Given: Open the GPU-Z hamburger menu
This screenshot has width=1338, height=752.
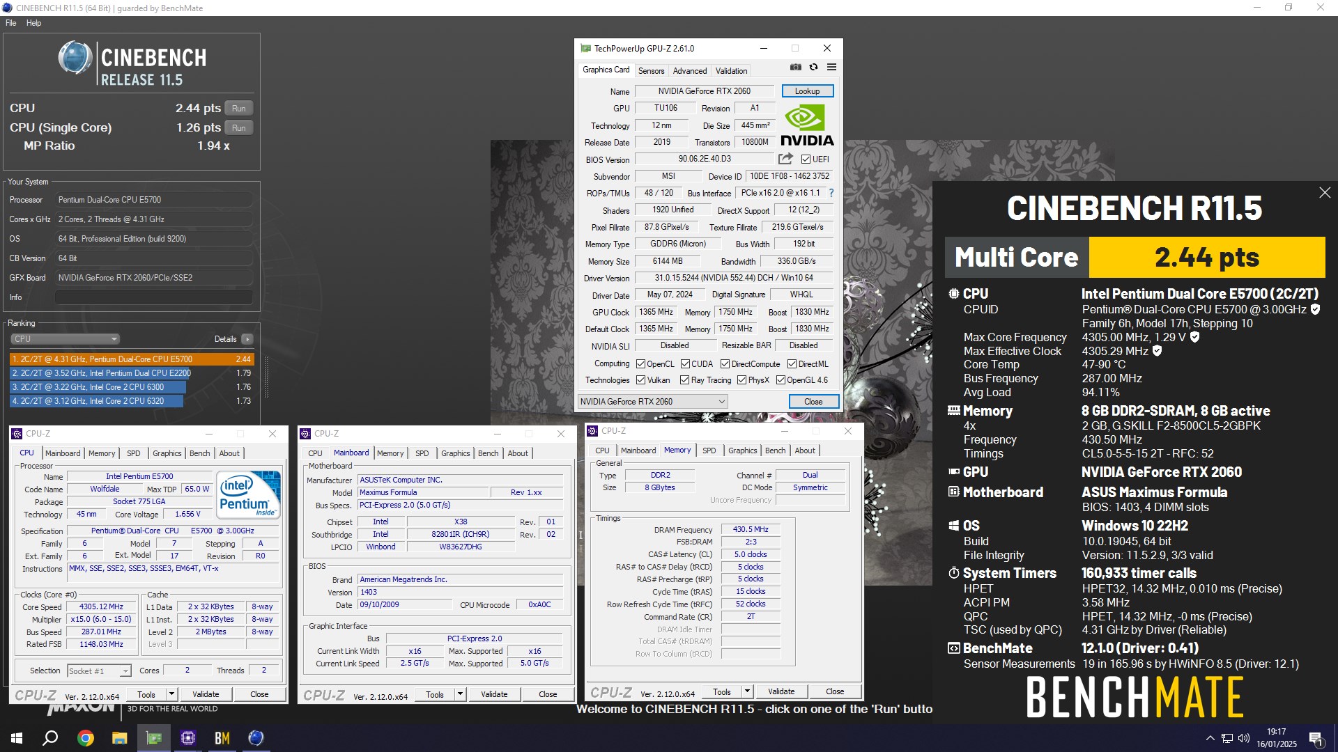Looking at the screenshot, I should coord(831,68).
